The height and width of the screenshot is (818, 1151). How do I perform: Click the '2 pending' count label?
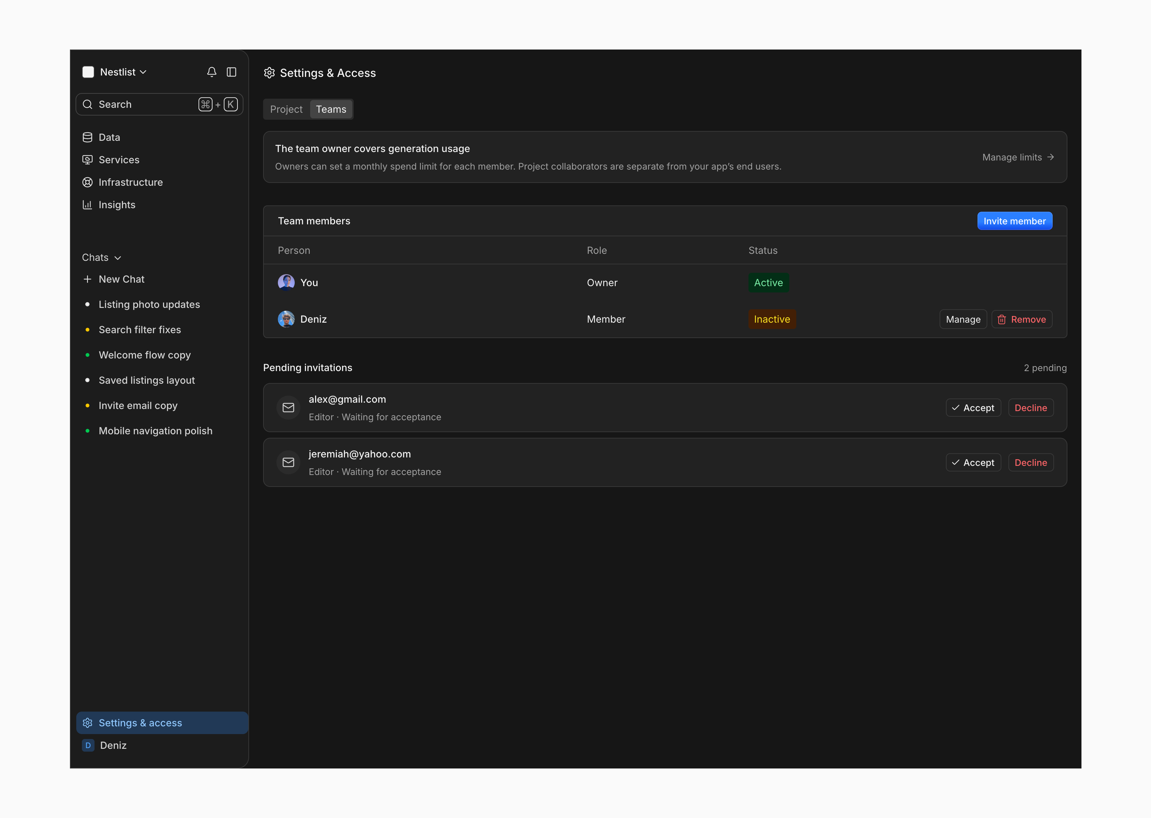(x=1045, y=368)
